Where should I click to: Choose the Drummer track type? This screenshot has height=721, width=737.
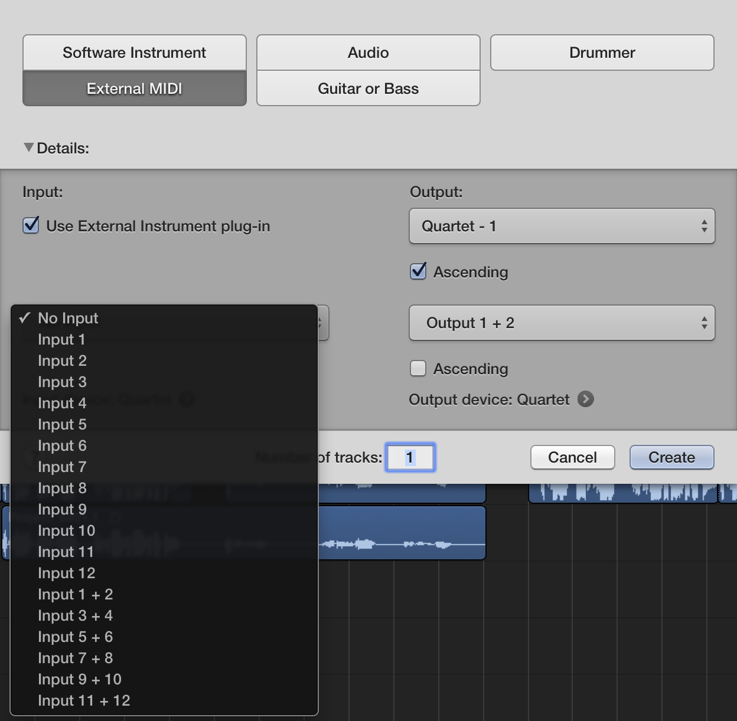601,53
